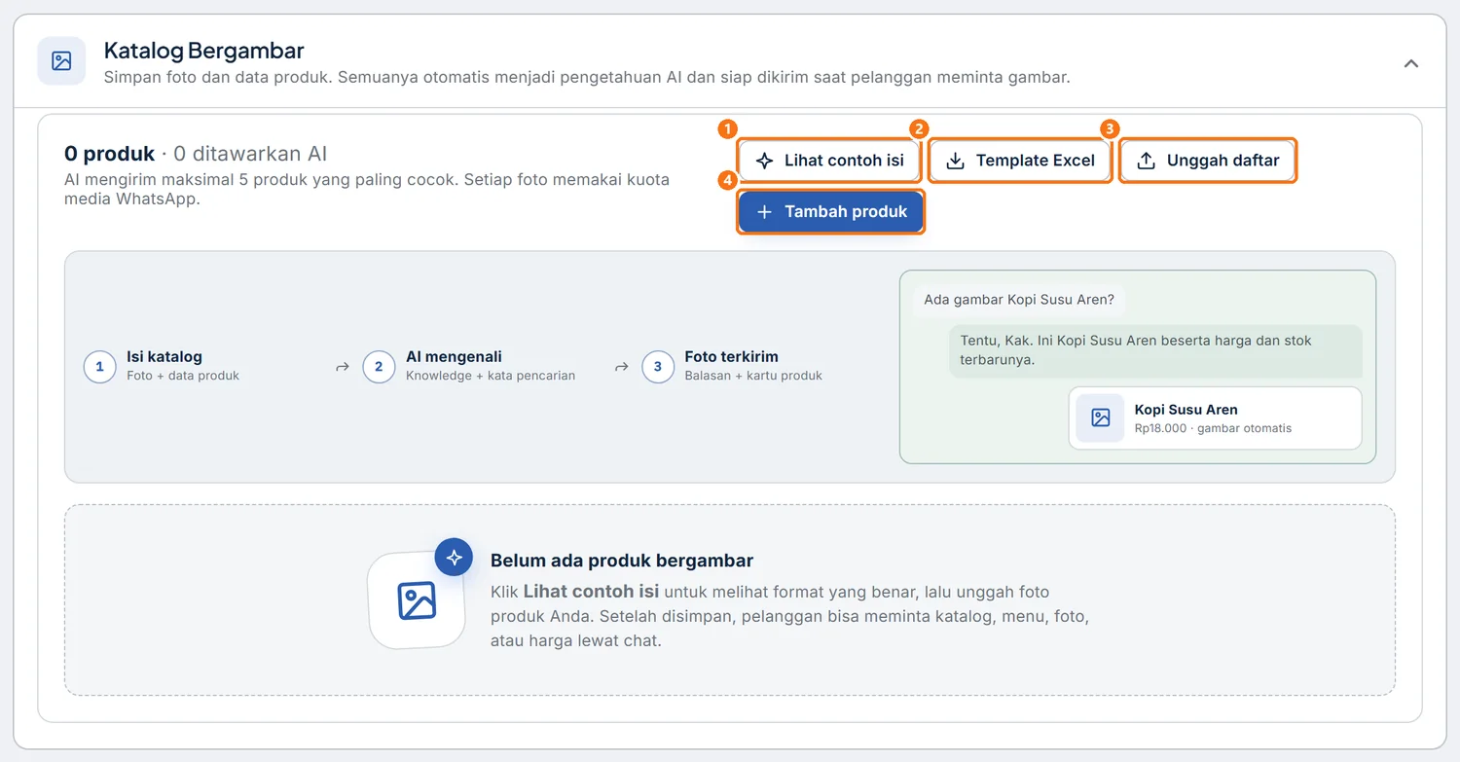1460x762 pixels.
Task: Collapse the Katalog Bergambar section chevron
Action: coord(1410,63)
